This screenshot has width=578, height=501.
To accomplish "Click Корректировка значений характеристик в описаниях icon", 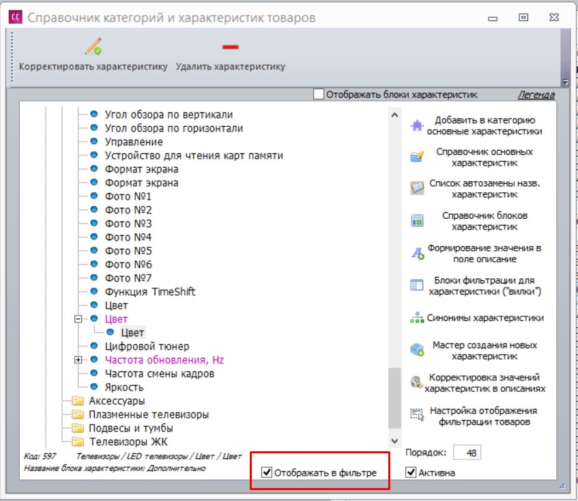I will coord(416,382).
